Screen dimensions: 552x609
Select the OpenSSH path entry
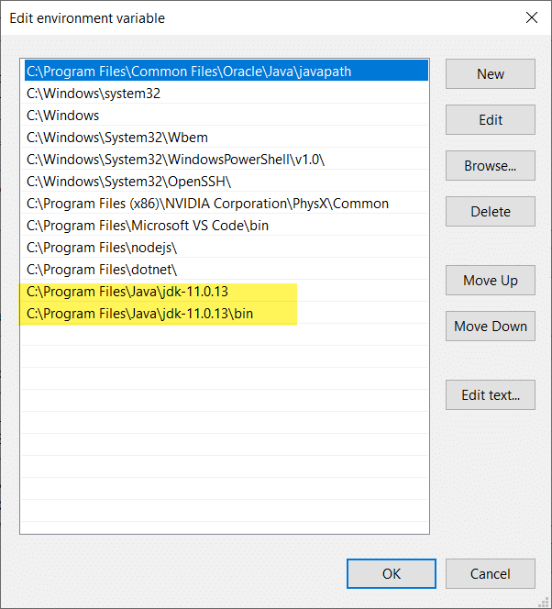[226, 182]
